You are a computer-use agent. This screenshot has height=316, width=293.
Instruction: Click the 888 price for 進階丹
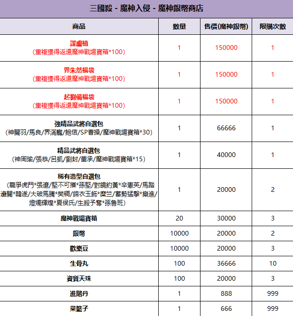pyautogui.click(x=226, y=293)
